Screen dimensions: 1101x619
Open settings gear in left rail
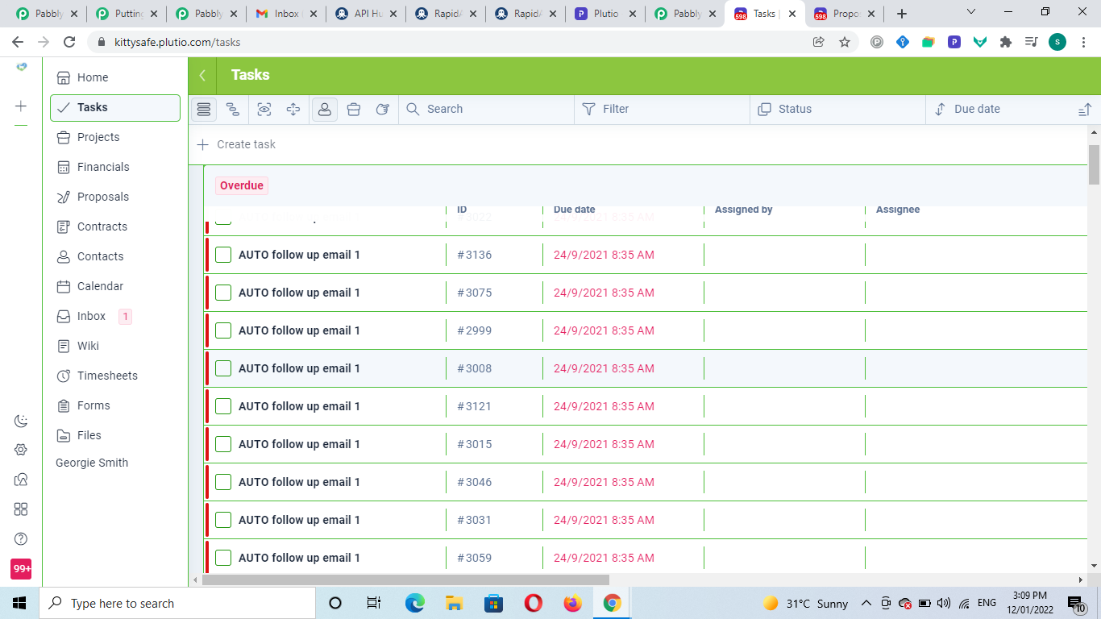pyautogui.click(x=21, y=450)
